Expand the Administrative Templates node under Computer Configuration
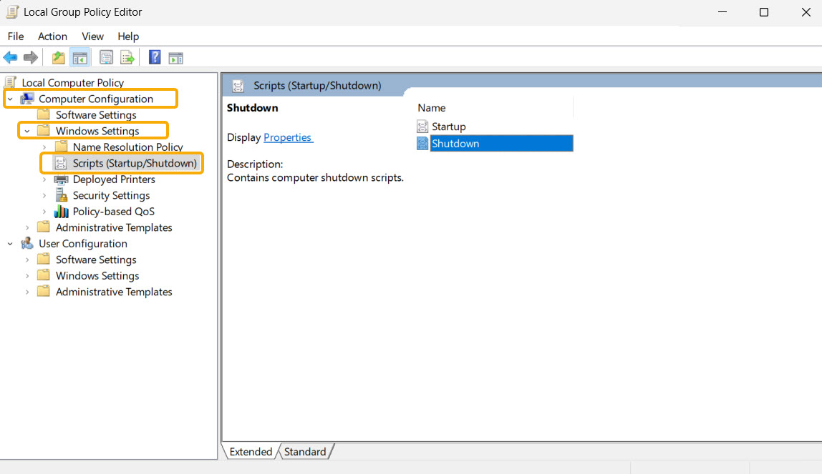 tap(27, 227)
